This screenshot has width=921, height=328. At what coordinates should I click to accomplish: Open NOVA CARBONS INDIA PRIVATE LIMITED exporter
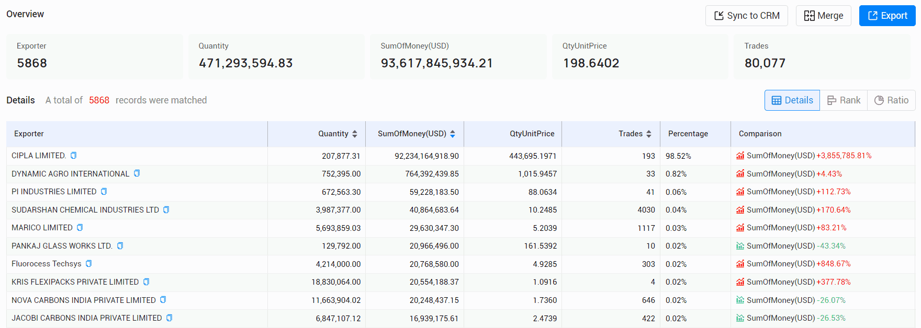pos(84,300)
